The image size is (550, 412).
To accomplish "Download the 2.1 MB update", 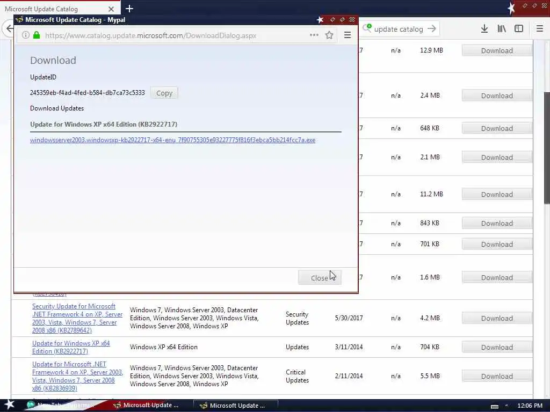I will [497, 157].
